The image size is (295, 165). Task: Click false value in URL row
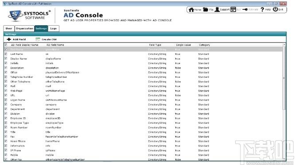(x=178, y=95)
